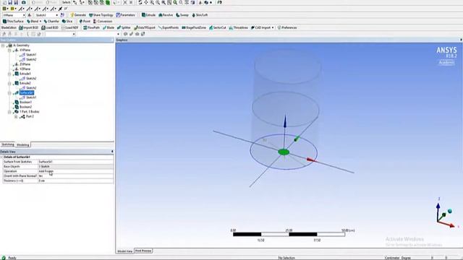Click the Generate button

point(78,15)
